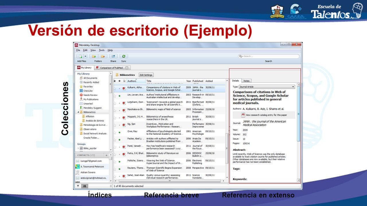Toggle read status dot for Politiche row
367x206 pixels.
pos(120,162)
